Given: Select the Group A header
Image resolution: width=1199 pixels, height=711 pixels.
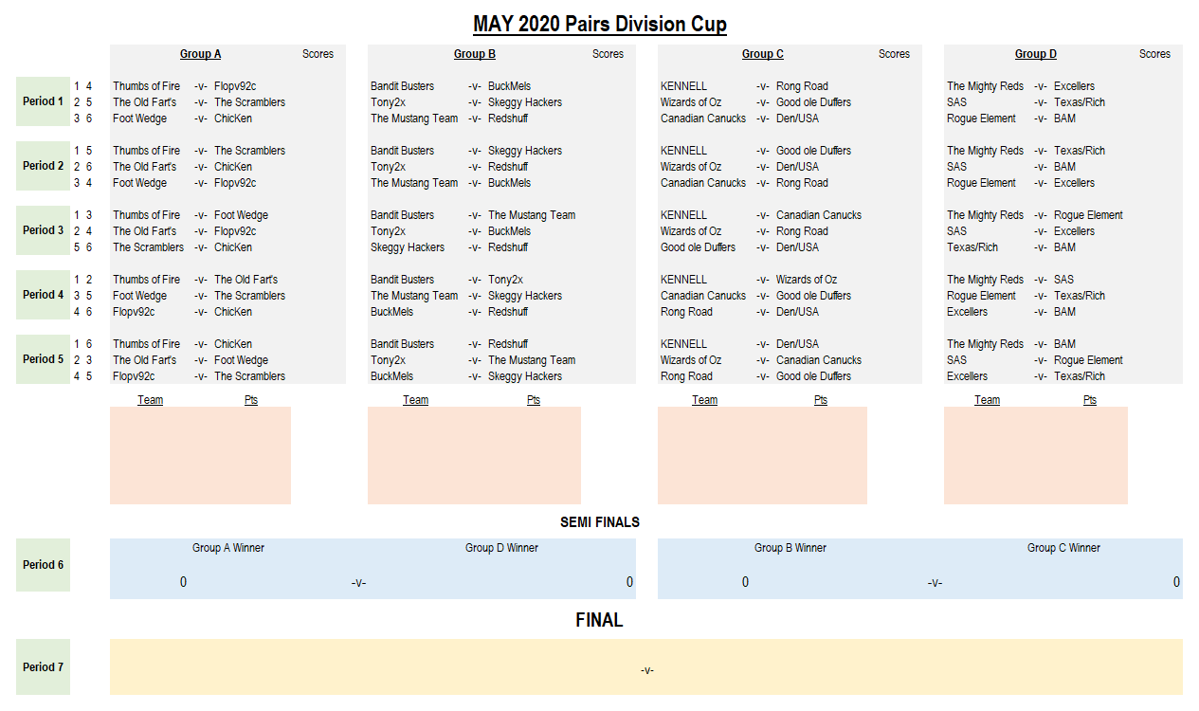Looking at the screenshot, I should (x=200, y=54).
